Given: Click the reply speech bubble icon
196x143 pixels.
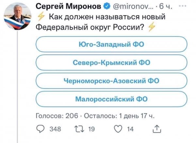Looking at the screenshot, I should click(x=41, y=129).
